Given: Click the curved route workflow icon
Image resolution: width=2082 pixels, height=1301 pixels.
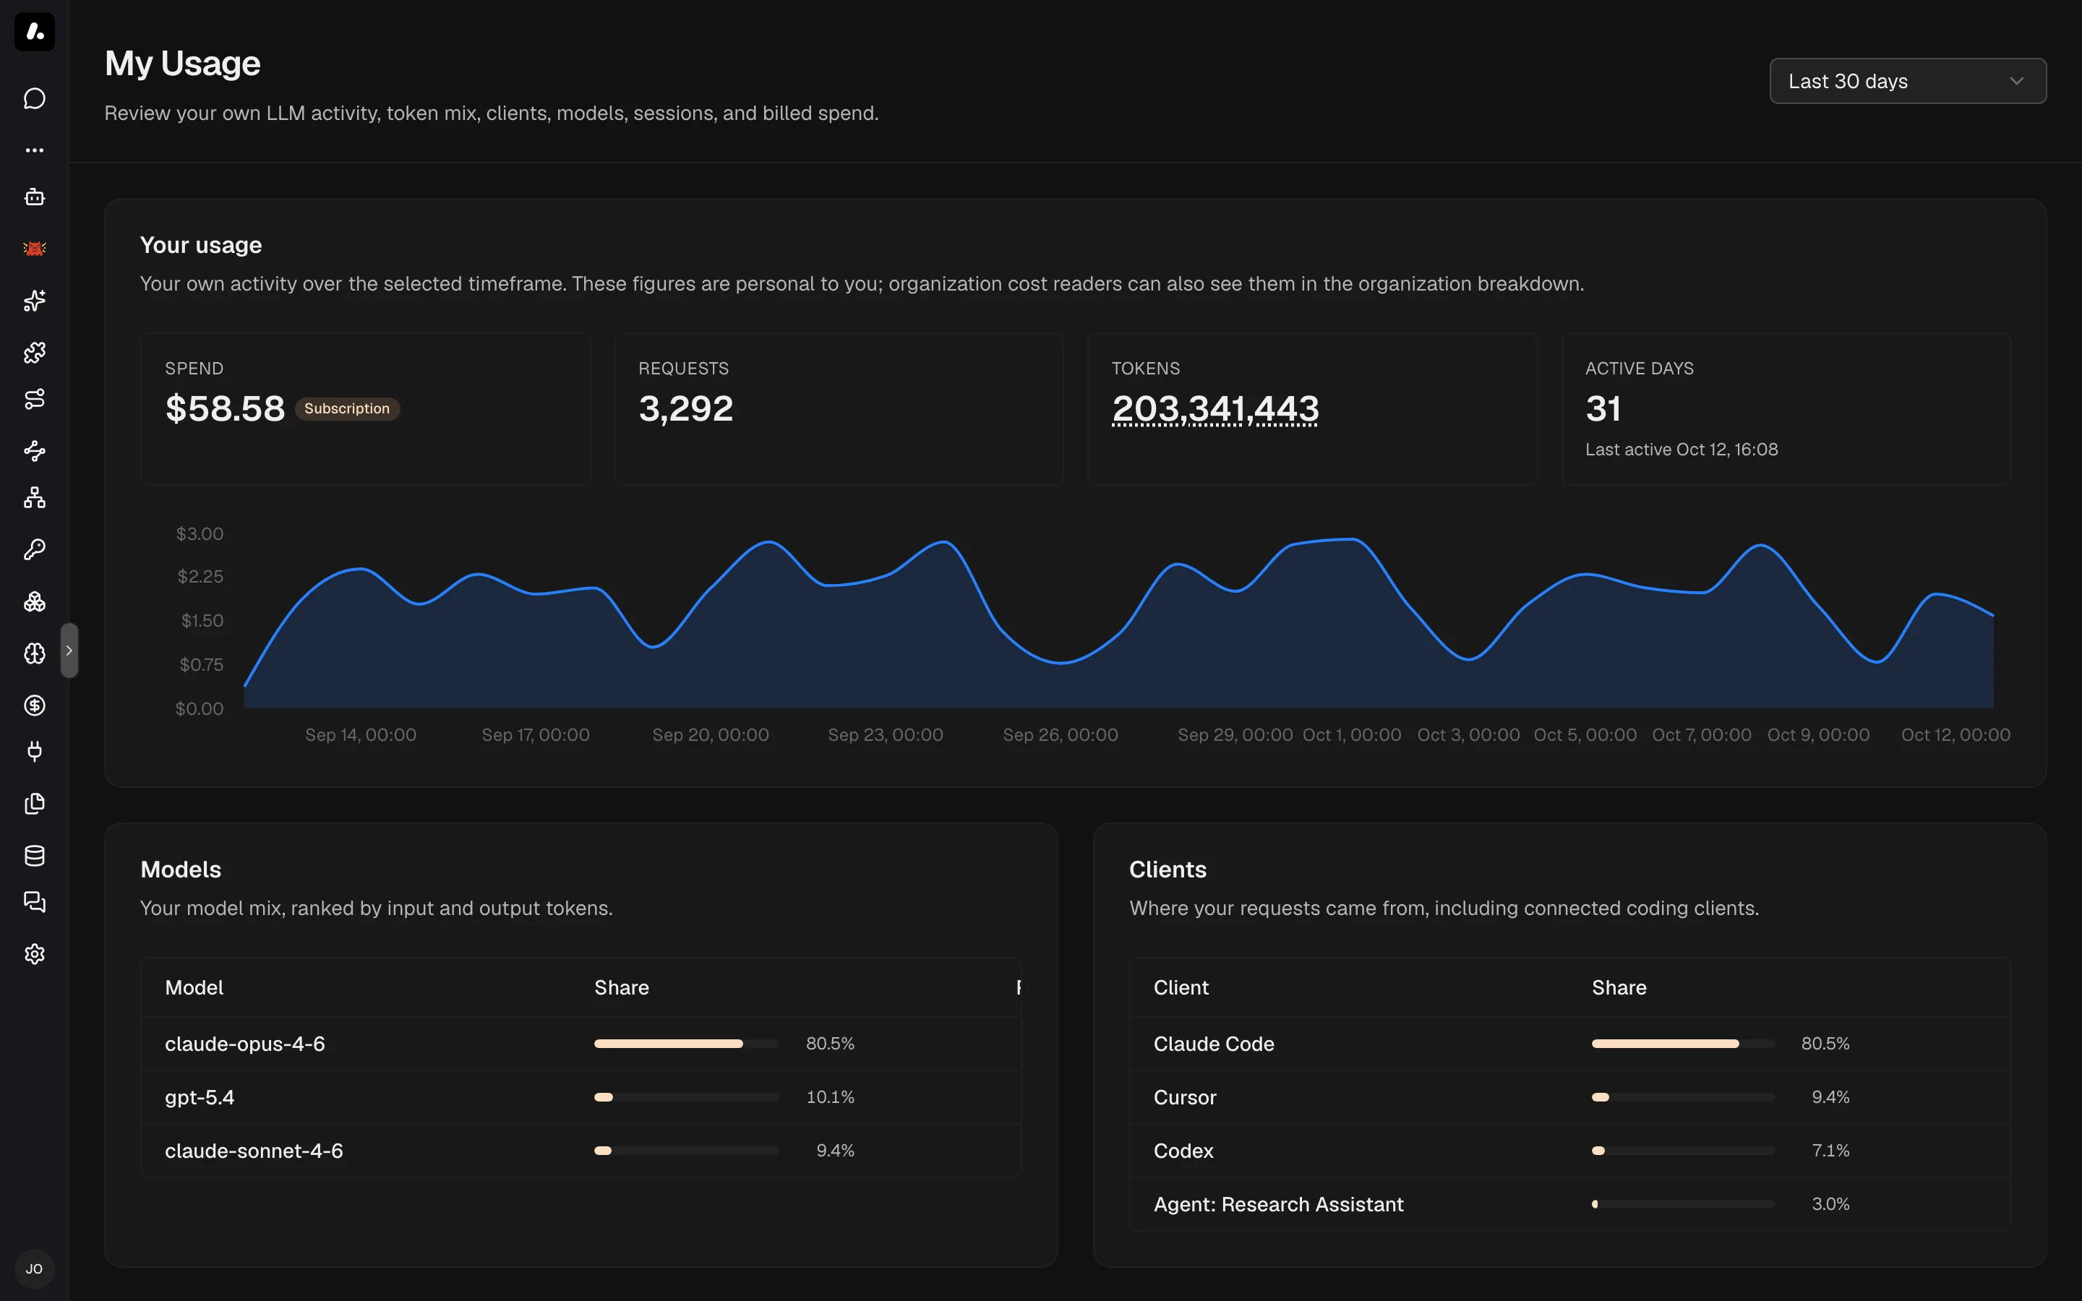Looking at the screenshot, I should [35, 399].
